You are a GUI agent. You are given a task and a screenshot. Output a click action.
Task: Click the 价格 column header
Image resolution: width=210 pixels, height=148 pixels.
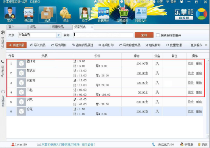pos(97,56)
